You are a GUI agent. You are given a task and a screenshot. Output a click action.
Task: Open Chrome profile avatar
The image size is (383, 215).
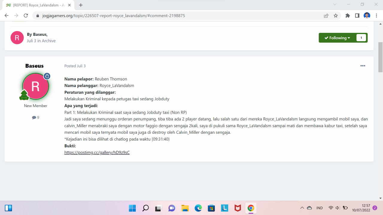[367, 16]
